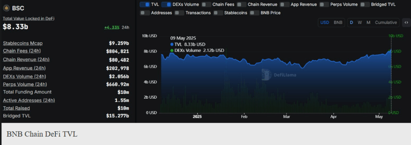Click the Chain Fees (24h) label
411x145 pixels.
click(x=22, y=51)
